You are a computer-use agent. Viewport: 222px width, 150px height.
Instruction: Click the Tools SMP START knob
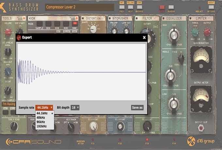pos(20,31)
